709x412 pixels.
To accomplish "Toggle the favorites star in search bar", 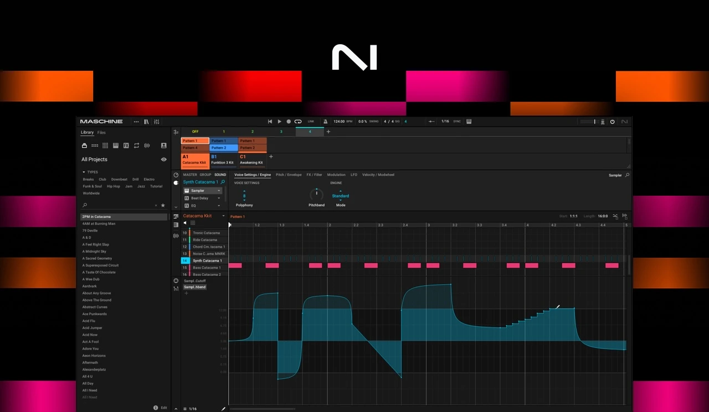I will [x=163, y=205].
